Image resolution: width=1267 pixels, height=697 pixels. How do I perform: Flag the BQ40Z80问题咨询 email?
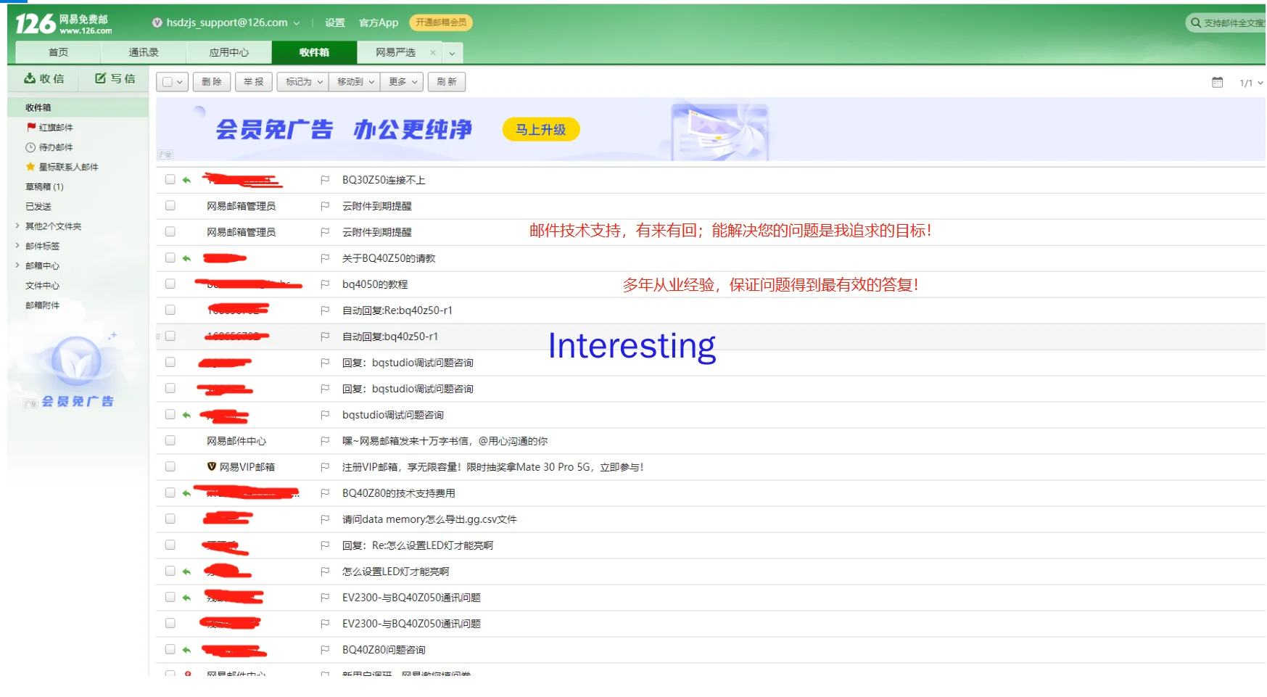pos(325,650)
